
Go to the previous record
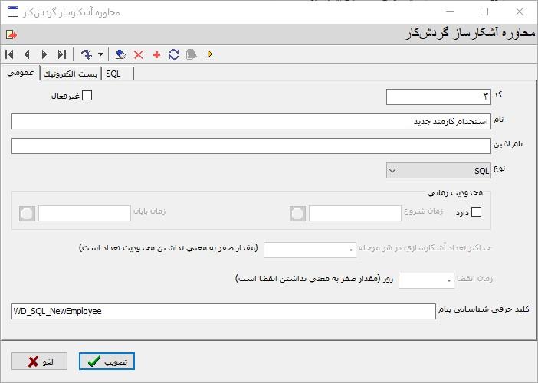coord(27,54)
